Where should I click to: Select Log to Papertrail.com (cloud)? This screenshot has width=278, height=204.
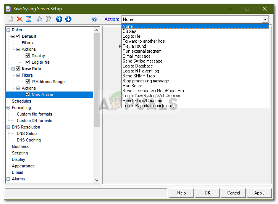tap(195, 106)
